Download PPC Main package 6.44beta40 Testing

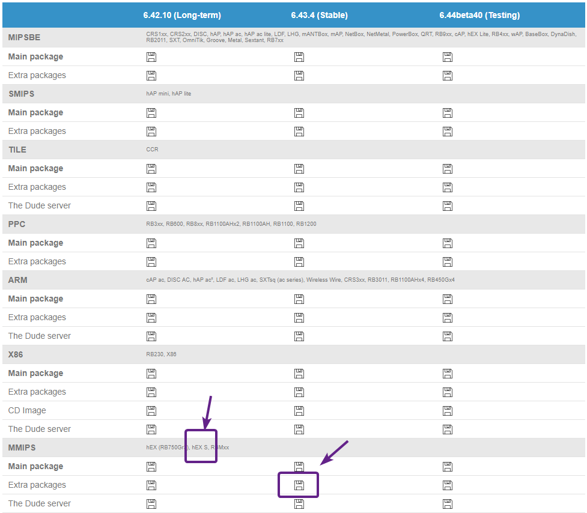click(x=448, y=243)
